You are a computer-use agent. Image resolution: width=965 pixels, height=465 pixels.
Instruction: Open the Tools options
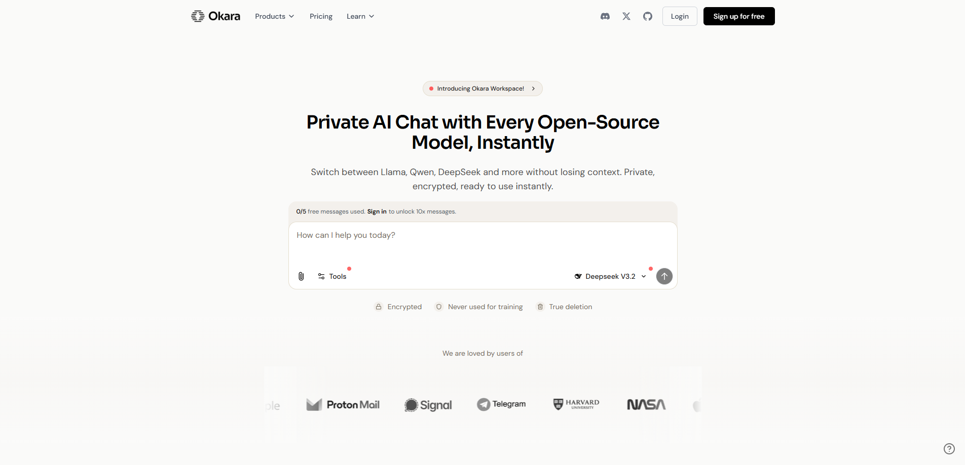click(332, 276)
